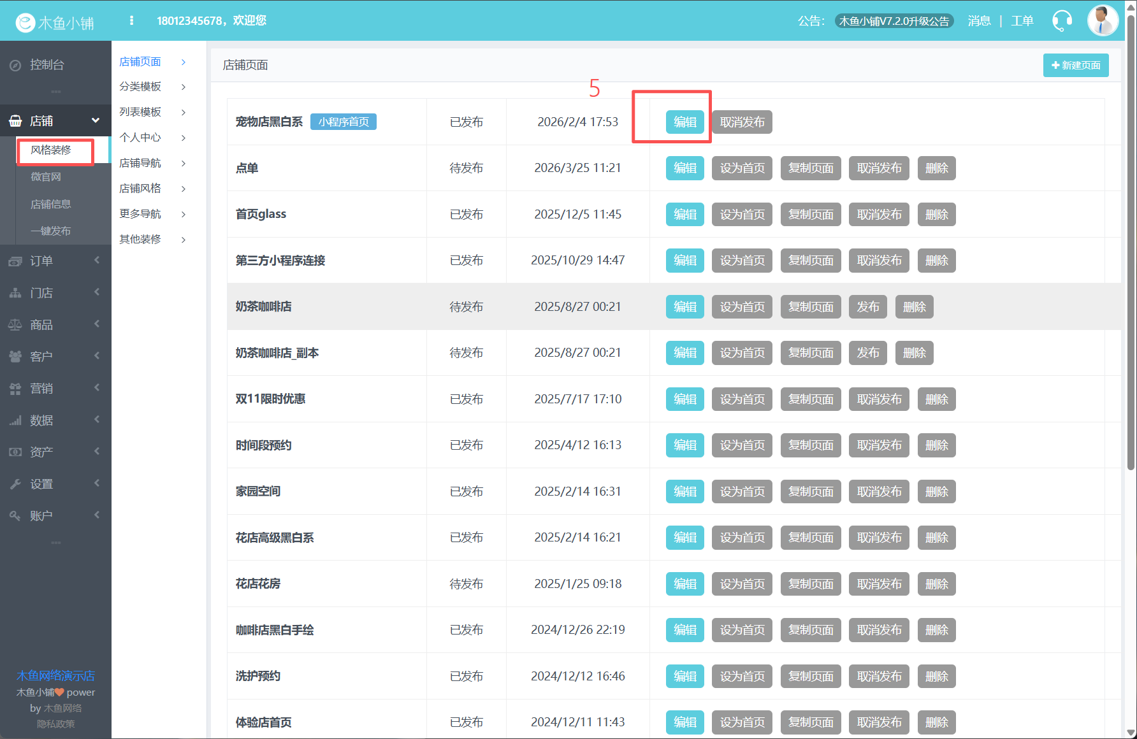The image size is (1137, 739).
Task: Select 微官网 under 店铺 menu
Action: coord(46,177)
